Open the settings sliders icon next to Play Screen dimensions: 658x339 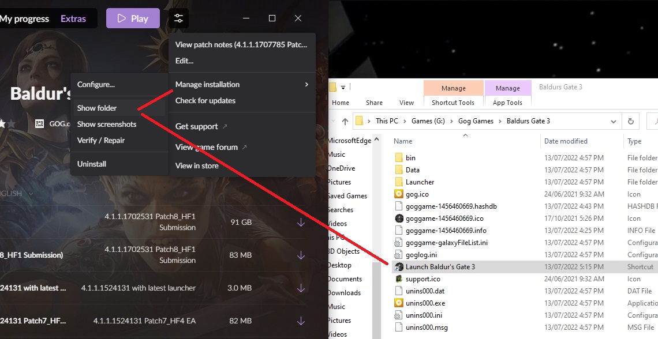click(x=178, y=18)
